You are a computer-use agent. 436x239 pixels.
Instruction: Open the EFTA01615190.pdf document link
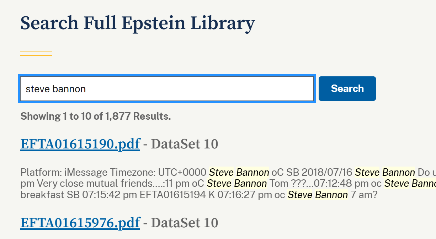[80, 144]
